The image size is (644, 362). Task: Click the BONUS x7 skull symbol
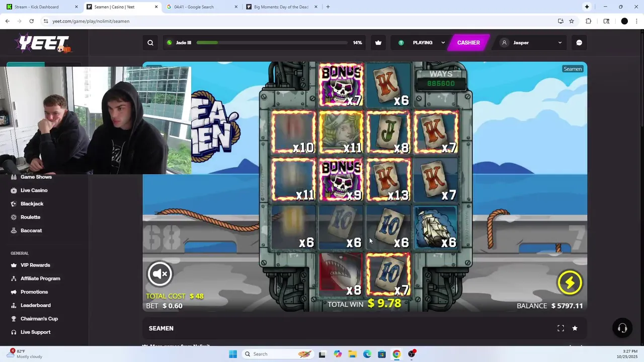(342, 85)
